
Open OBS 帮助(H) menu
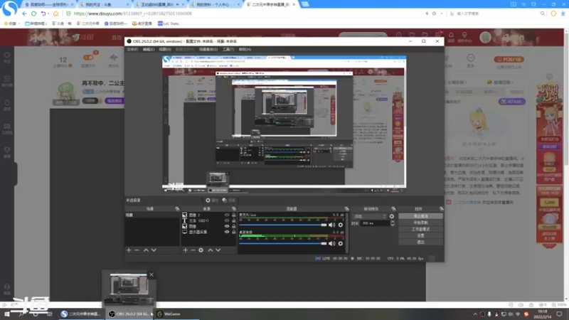pyautogui.click(x=245, y=49)
